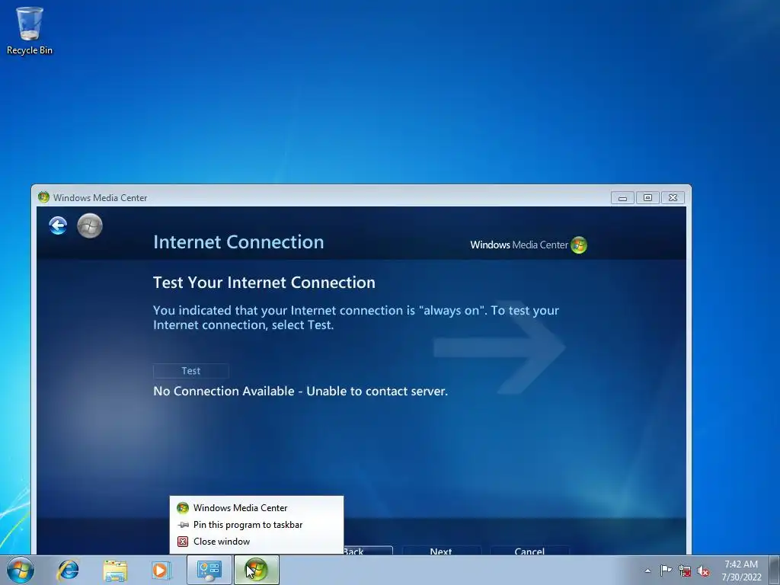
Task: Click the Show desktop strip beside the clock
Action: pos(775,570)
